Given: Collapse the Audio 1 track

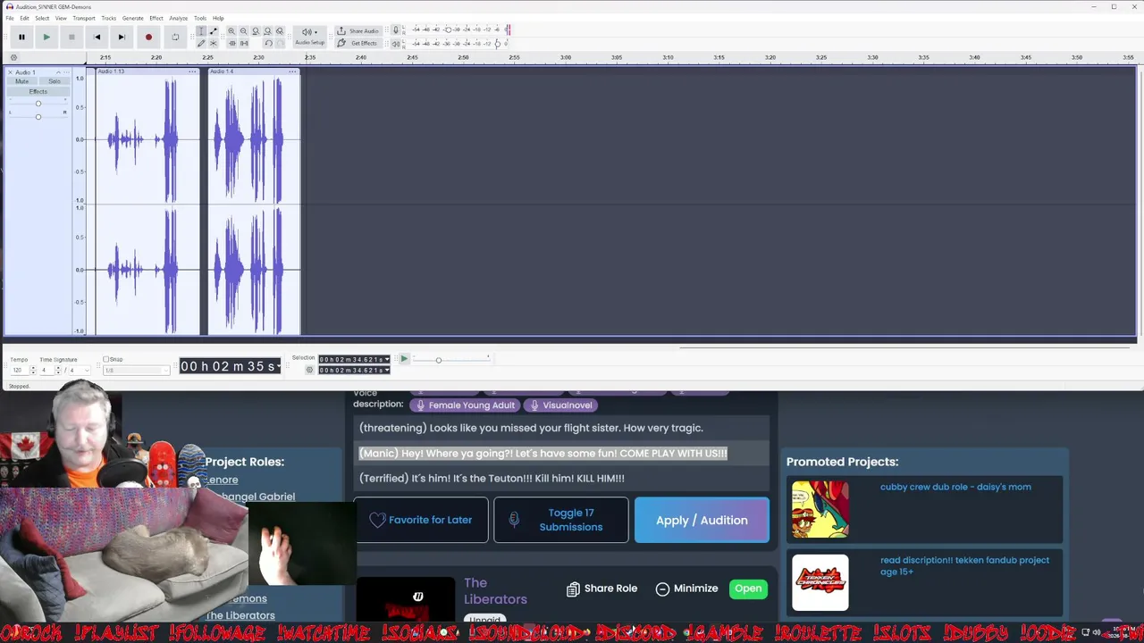Looking at the screenshot, I should pyautogui.click(x=58, y=72).
